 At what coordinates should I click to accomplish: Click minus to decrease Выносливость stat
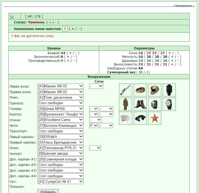point(178,64)
